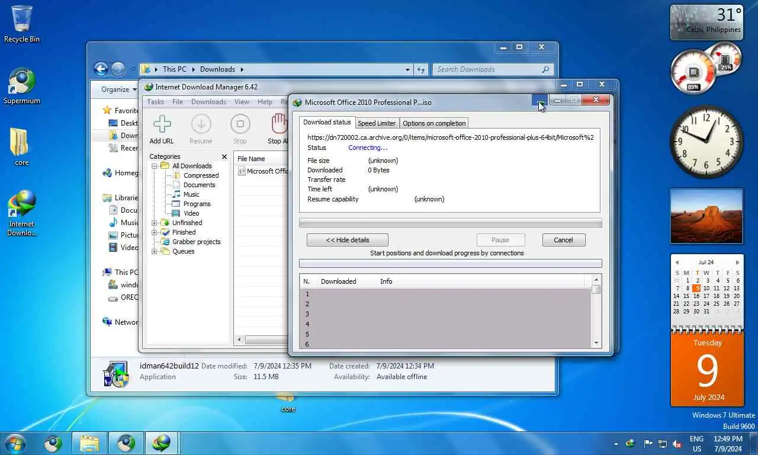
Task: Click IDM taskbar icon
Action: 160,443
